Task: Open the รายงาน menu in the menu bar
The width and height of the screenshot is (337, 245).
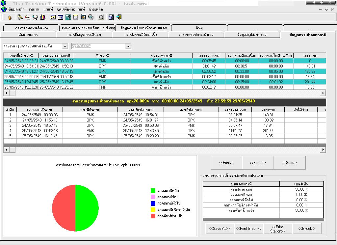Action: point(34,9)
